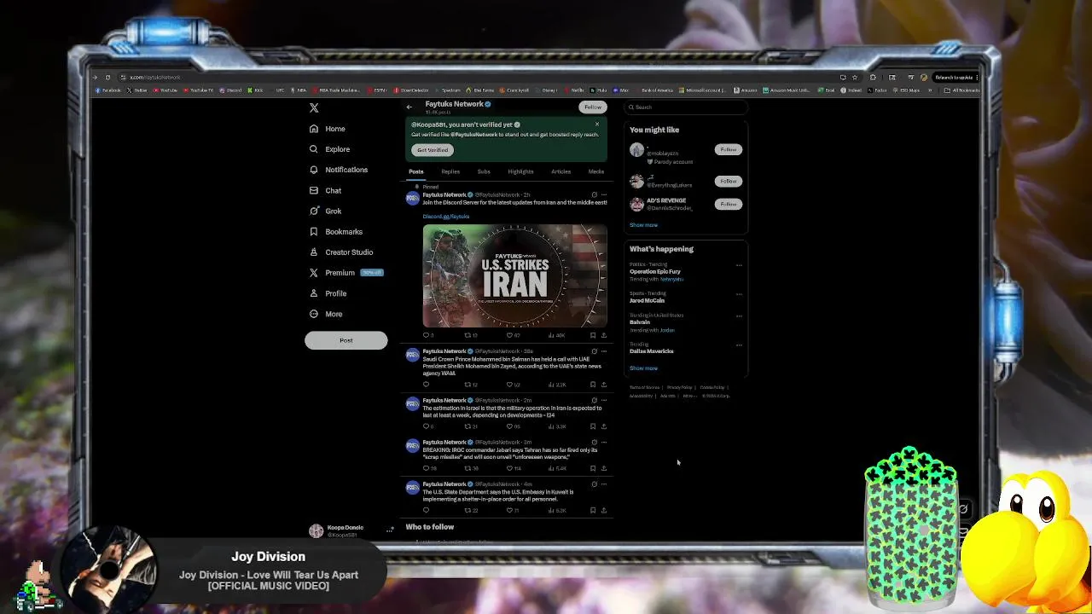Open Grok in the sidebar
This screenshot has width=1092, height=614.
tap(326, 211)
